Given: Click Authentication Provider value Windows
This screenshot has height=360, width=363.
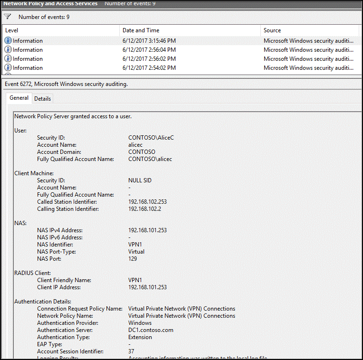Looking at the screenshot, I should [140, 323].
